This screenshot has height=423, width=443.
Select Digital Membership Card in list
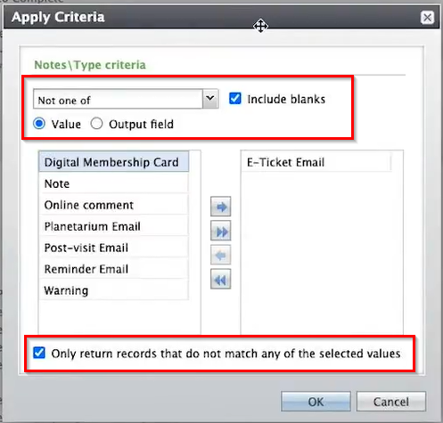coord(114,162)
